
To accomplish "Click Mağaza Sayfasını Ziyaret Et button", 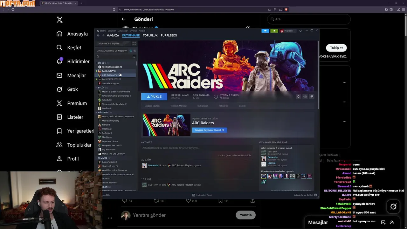I will [210, 130].
